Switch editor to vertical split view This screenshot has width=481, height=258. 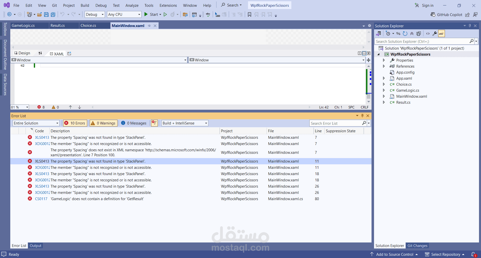click(360, 53)
